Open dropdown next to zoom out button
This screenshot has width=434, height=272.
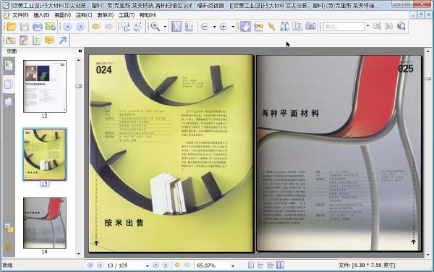pos(215,27)
